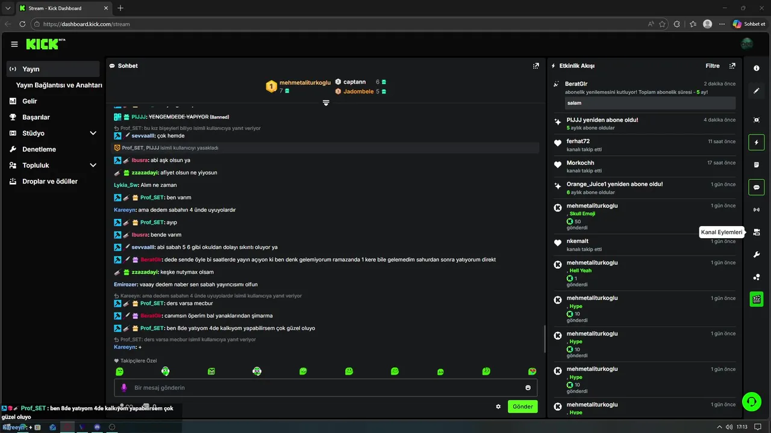Click Orange_Juice1 yeniden abone oldu entry

[x=644, y=188]
